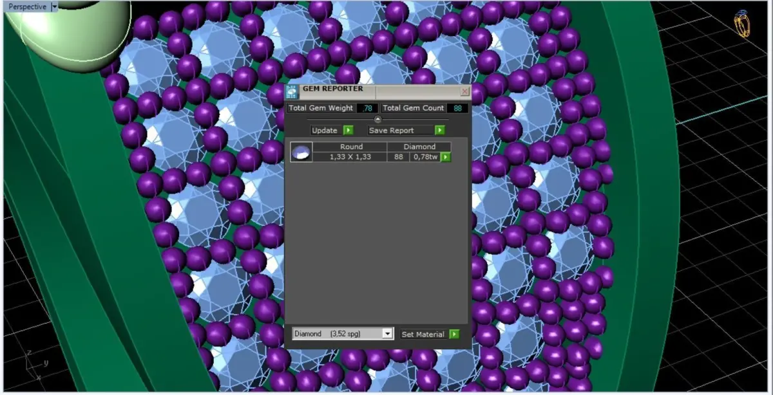Click the Total Gem Weight value .78

[367, 108]
